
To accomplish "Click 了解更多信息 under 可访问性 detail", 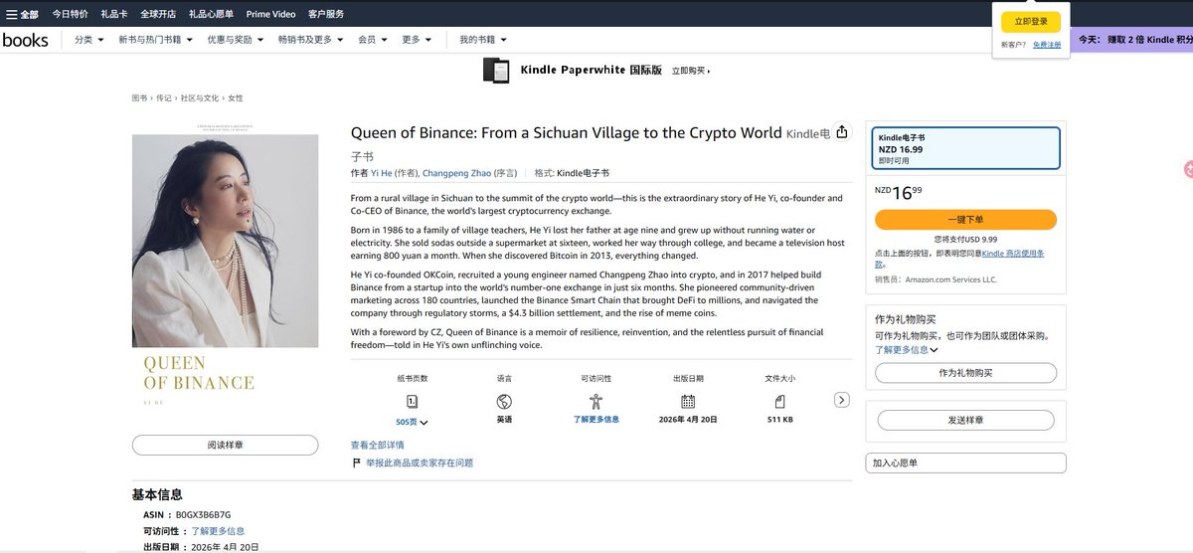I will [596, 420].
